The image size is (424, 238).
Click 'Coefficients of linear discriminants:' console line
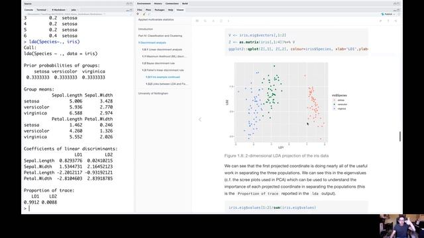[71, 149]
